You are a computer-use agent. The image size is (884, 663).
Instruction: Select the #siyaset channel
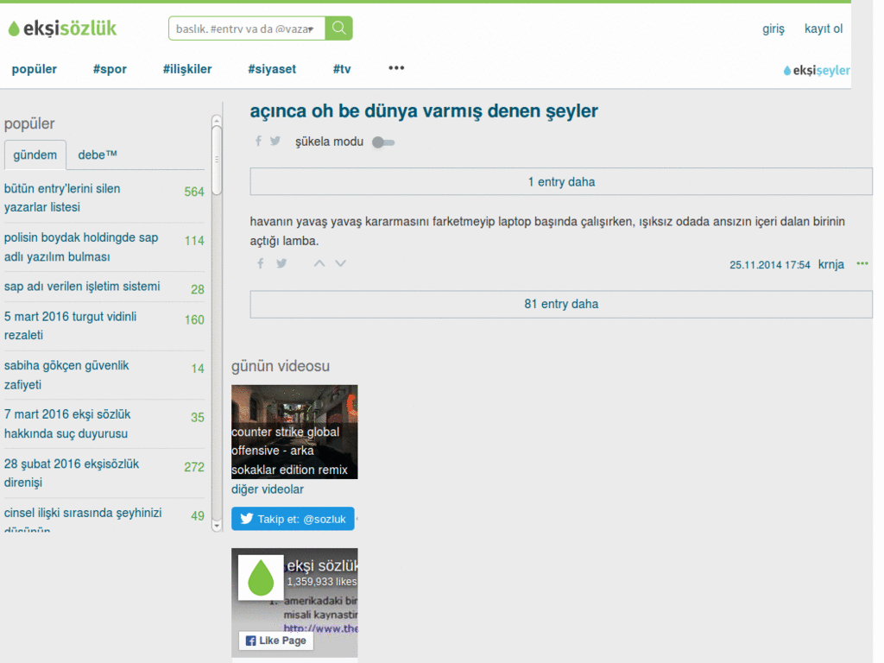(x=272, y=69)
